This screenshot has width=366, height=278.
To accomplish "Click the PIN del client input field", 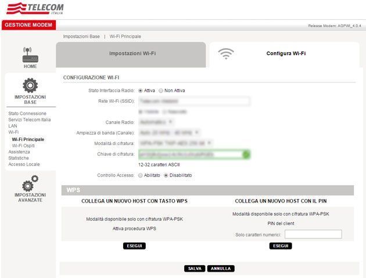I will click(x=313, y=234).
